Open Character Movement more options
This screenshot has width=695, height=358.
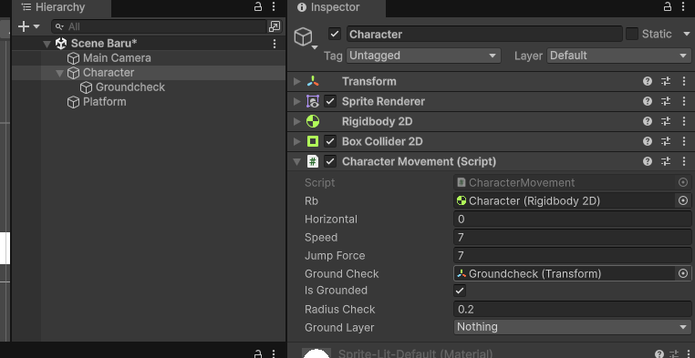(683, 161)
